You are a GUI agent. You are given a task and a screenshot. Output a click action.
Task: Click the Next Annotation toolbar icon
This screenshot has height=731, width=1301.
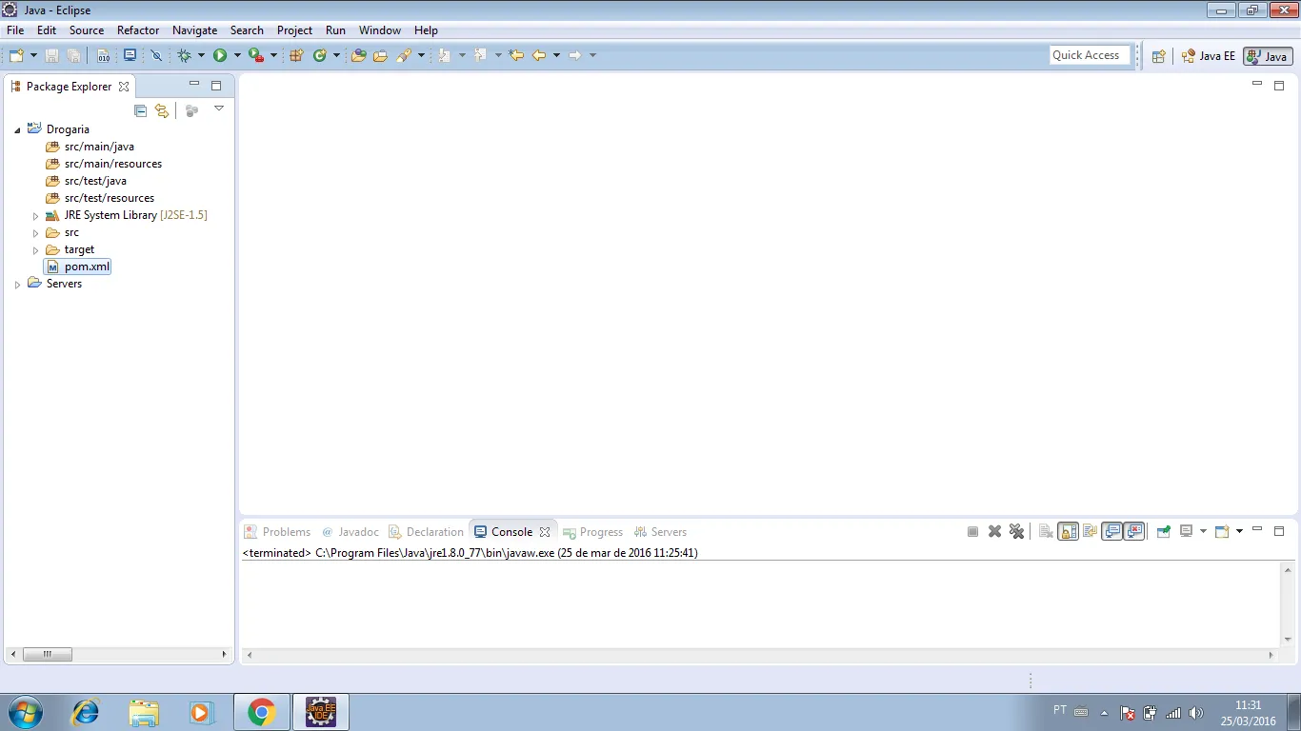click(x=445, y=55)
